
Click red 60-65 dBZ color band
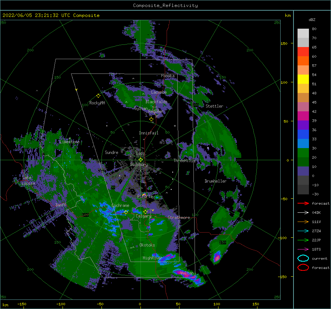click(x=303, y=52)
